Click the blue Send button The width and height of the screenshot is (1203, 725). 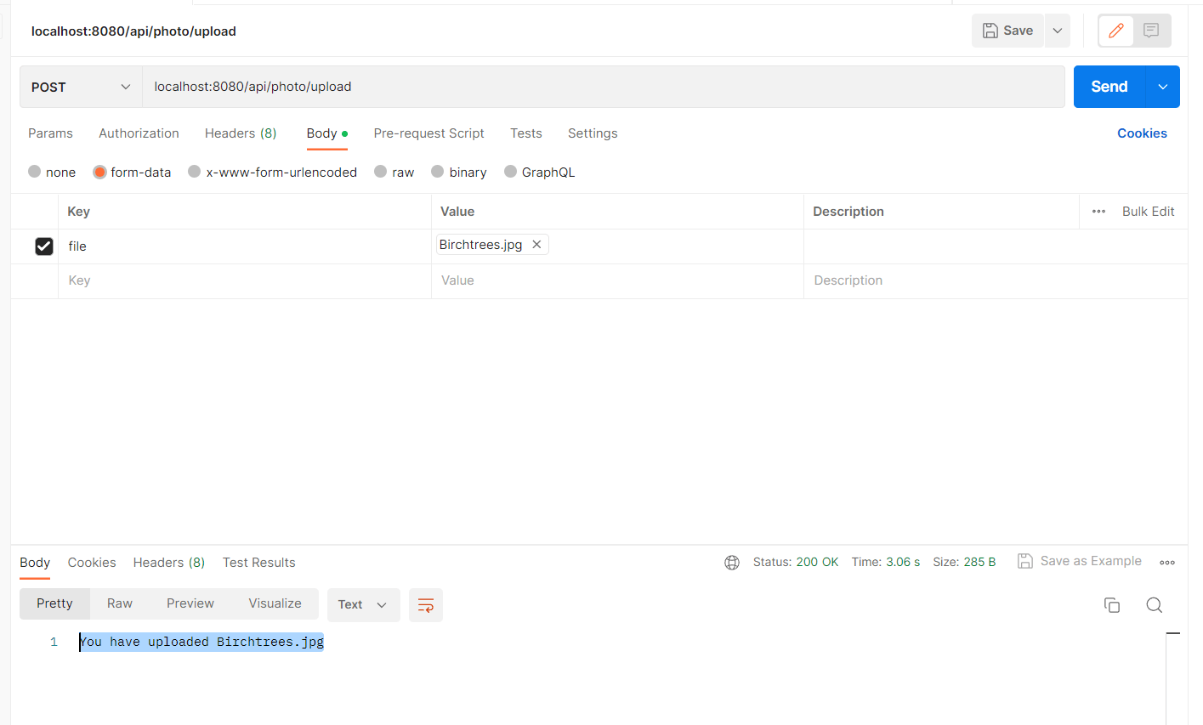(x=1109, y=87)
